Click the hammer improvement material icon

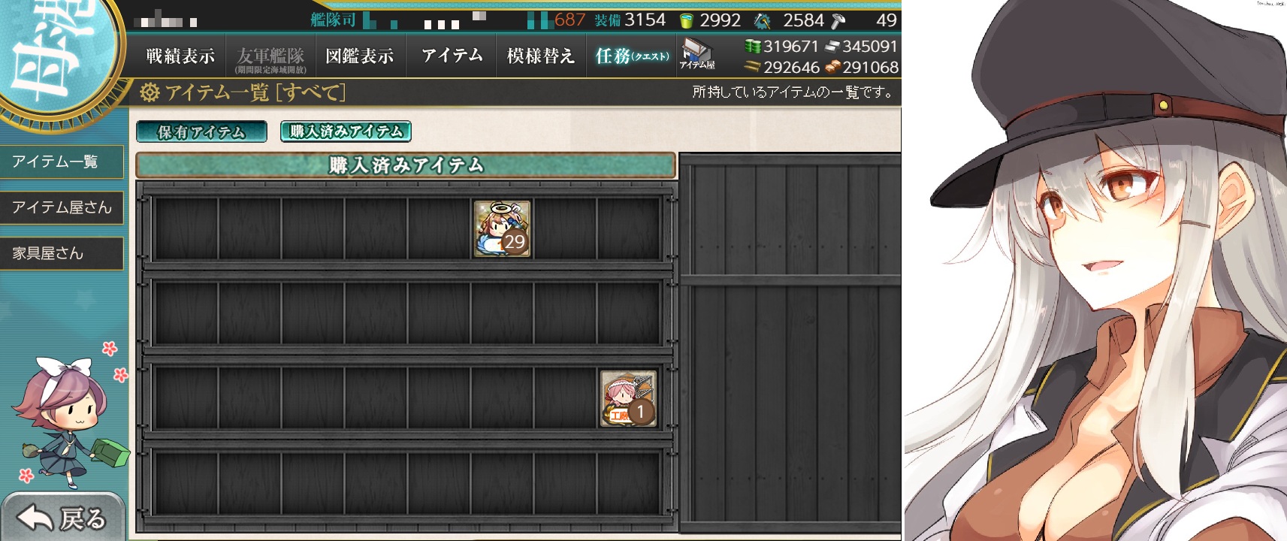838,21
